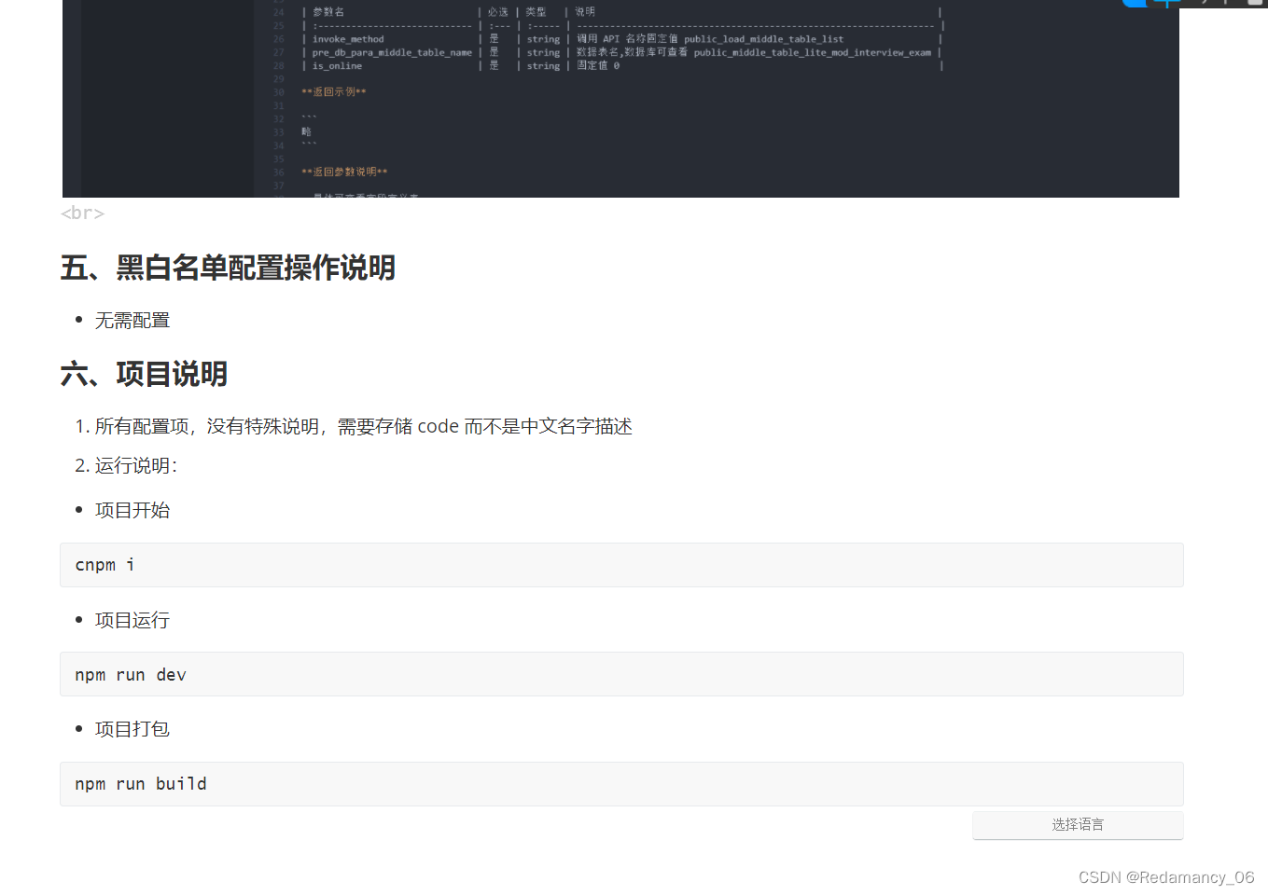Click **返回参数说明** line in the code image
This screenshot has height=895, width=1268.
point(344,172)
